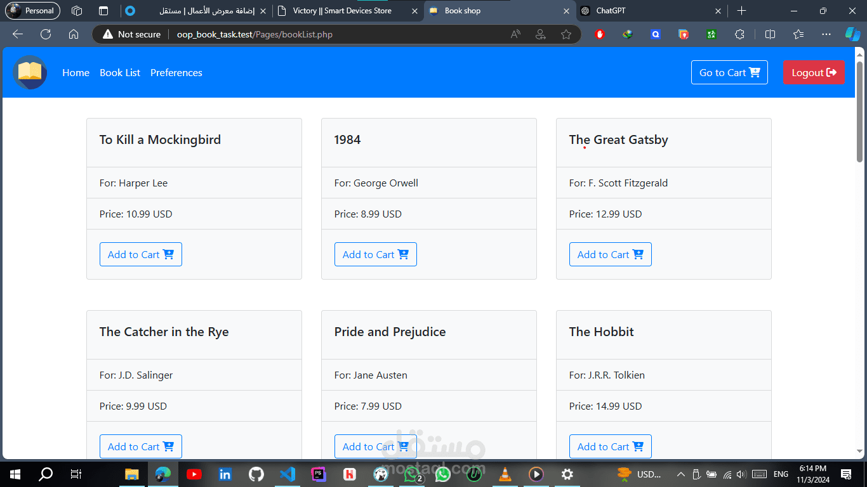Open the notification center icon
Viewport: 867px width, 487px height.
coord(845,474)
